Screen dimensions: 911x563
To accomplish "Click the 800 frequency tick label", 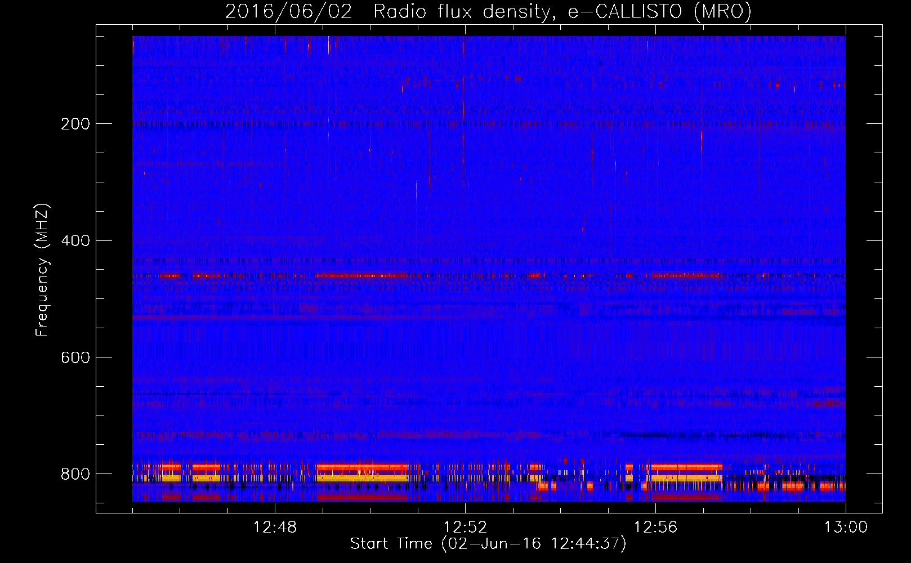I will coord(75,474).
